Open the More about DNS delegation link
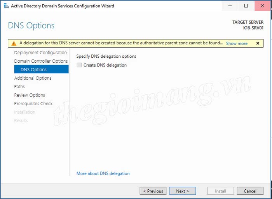This screenshot has height=199, width=272. [103, 173]
